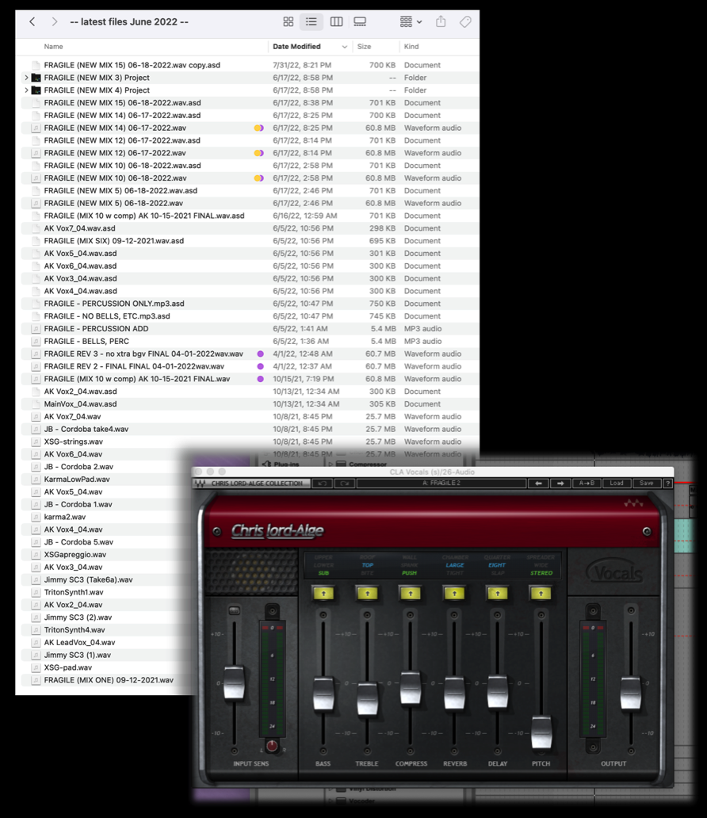
Task: Expand FRAGILE (NEW MIX 4) Project folder
Action: [26, 90]
